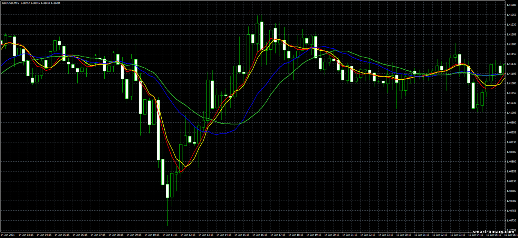Click the 14 Jun 12:15 time label
Image resolution: width=518 pixels, height=238 pixels.
click(x=188, y=235)
